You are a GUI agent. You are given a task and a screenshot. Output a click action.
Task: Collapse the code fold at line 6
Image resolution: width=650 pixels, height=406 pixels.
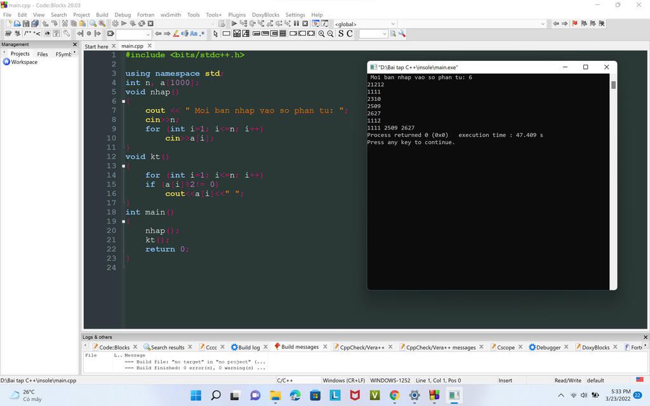(124, 101)
